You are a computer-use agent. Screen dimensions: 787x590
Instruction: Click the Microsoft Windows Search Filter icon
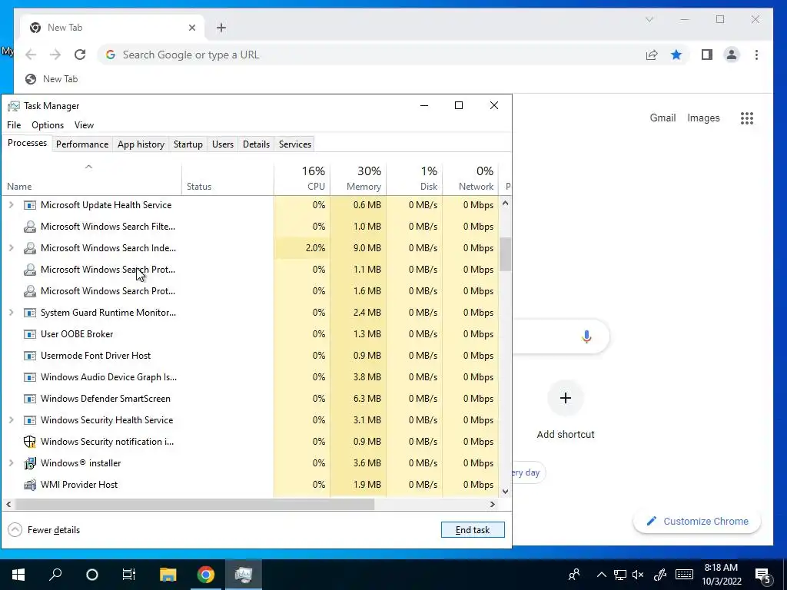pos(30,227)
